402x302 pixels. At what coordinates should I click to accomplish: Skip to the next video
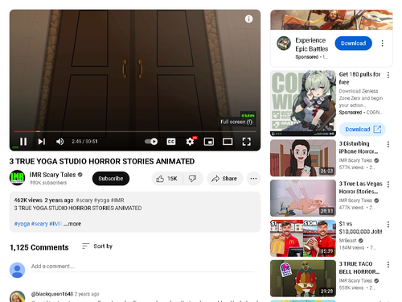click(41, 142)
